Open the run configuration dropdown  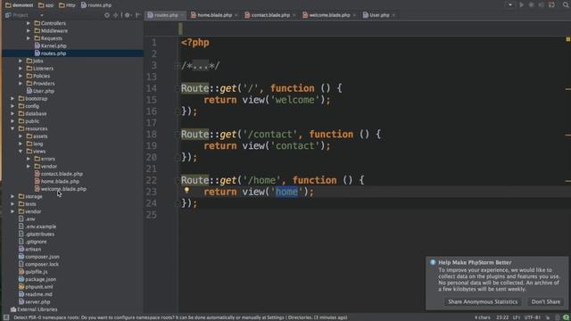coord(510,5)
